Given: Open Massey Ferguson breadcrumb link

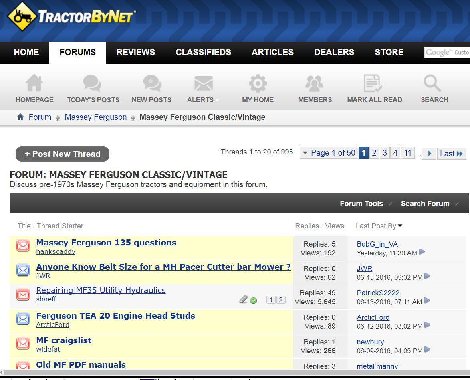Looking at the screenshot, I should [96, 117].
